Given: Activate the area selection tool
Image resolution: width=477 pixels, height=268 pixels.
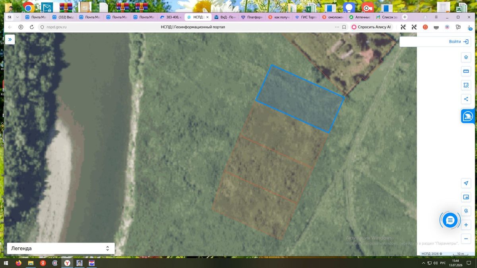Looking at the screenshot, I should click(x=466, y=85).
